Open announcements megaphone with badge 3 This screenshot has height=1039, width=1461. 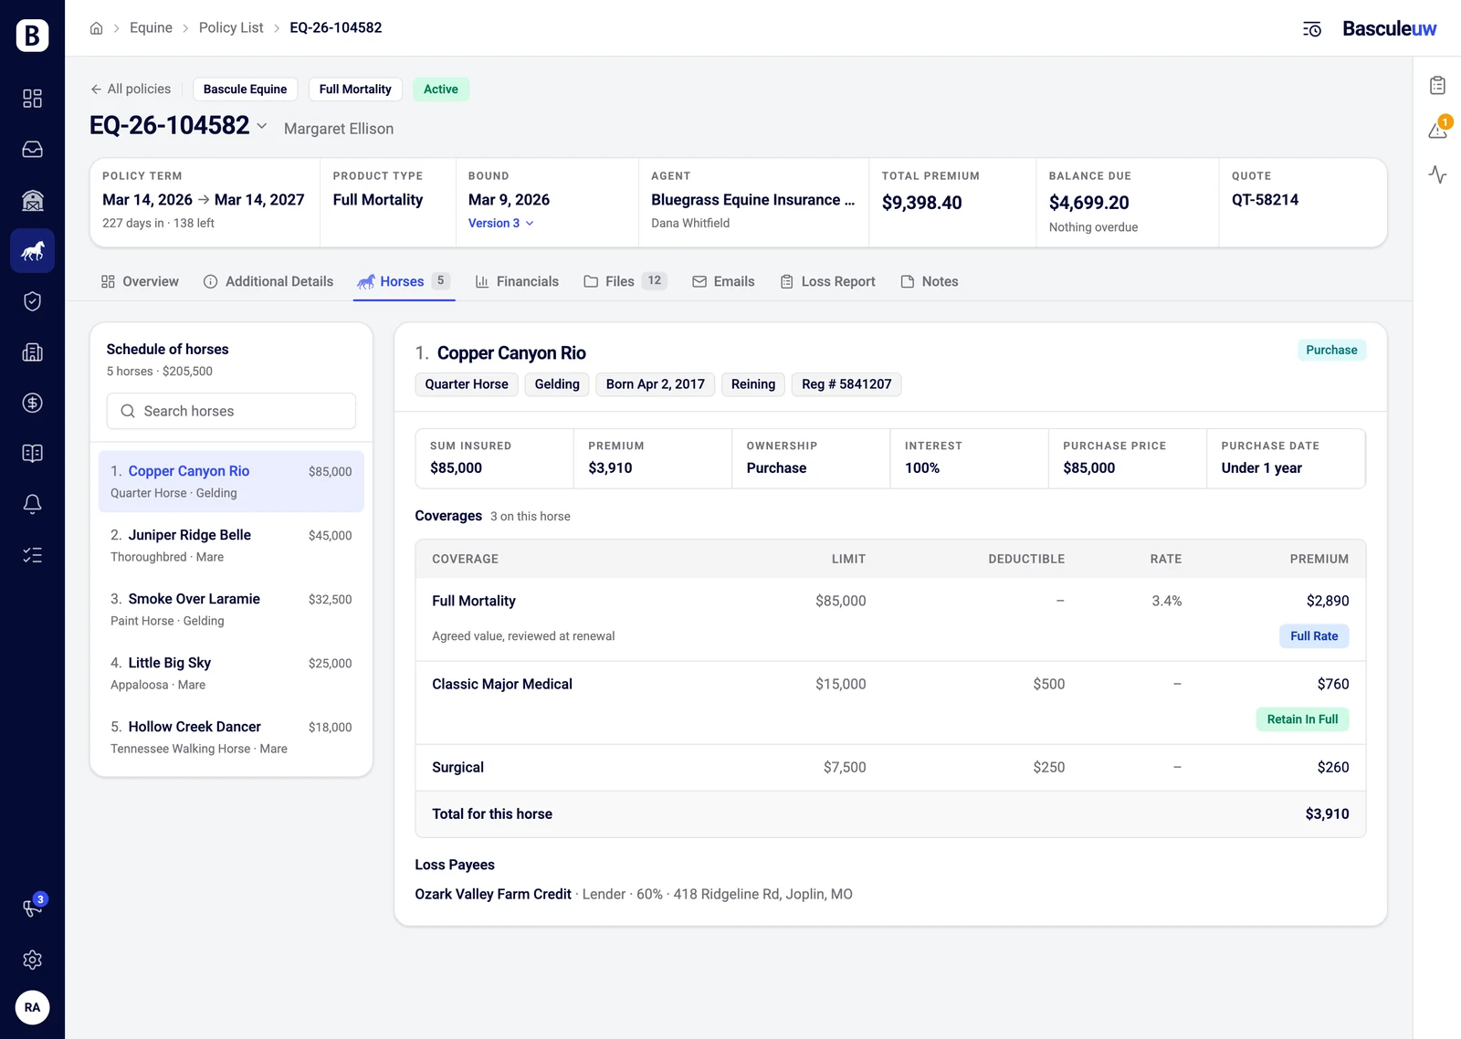pos(32,908)
